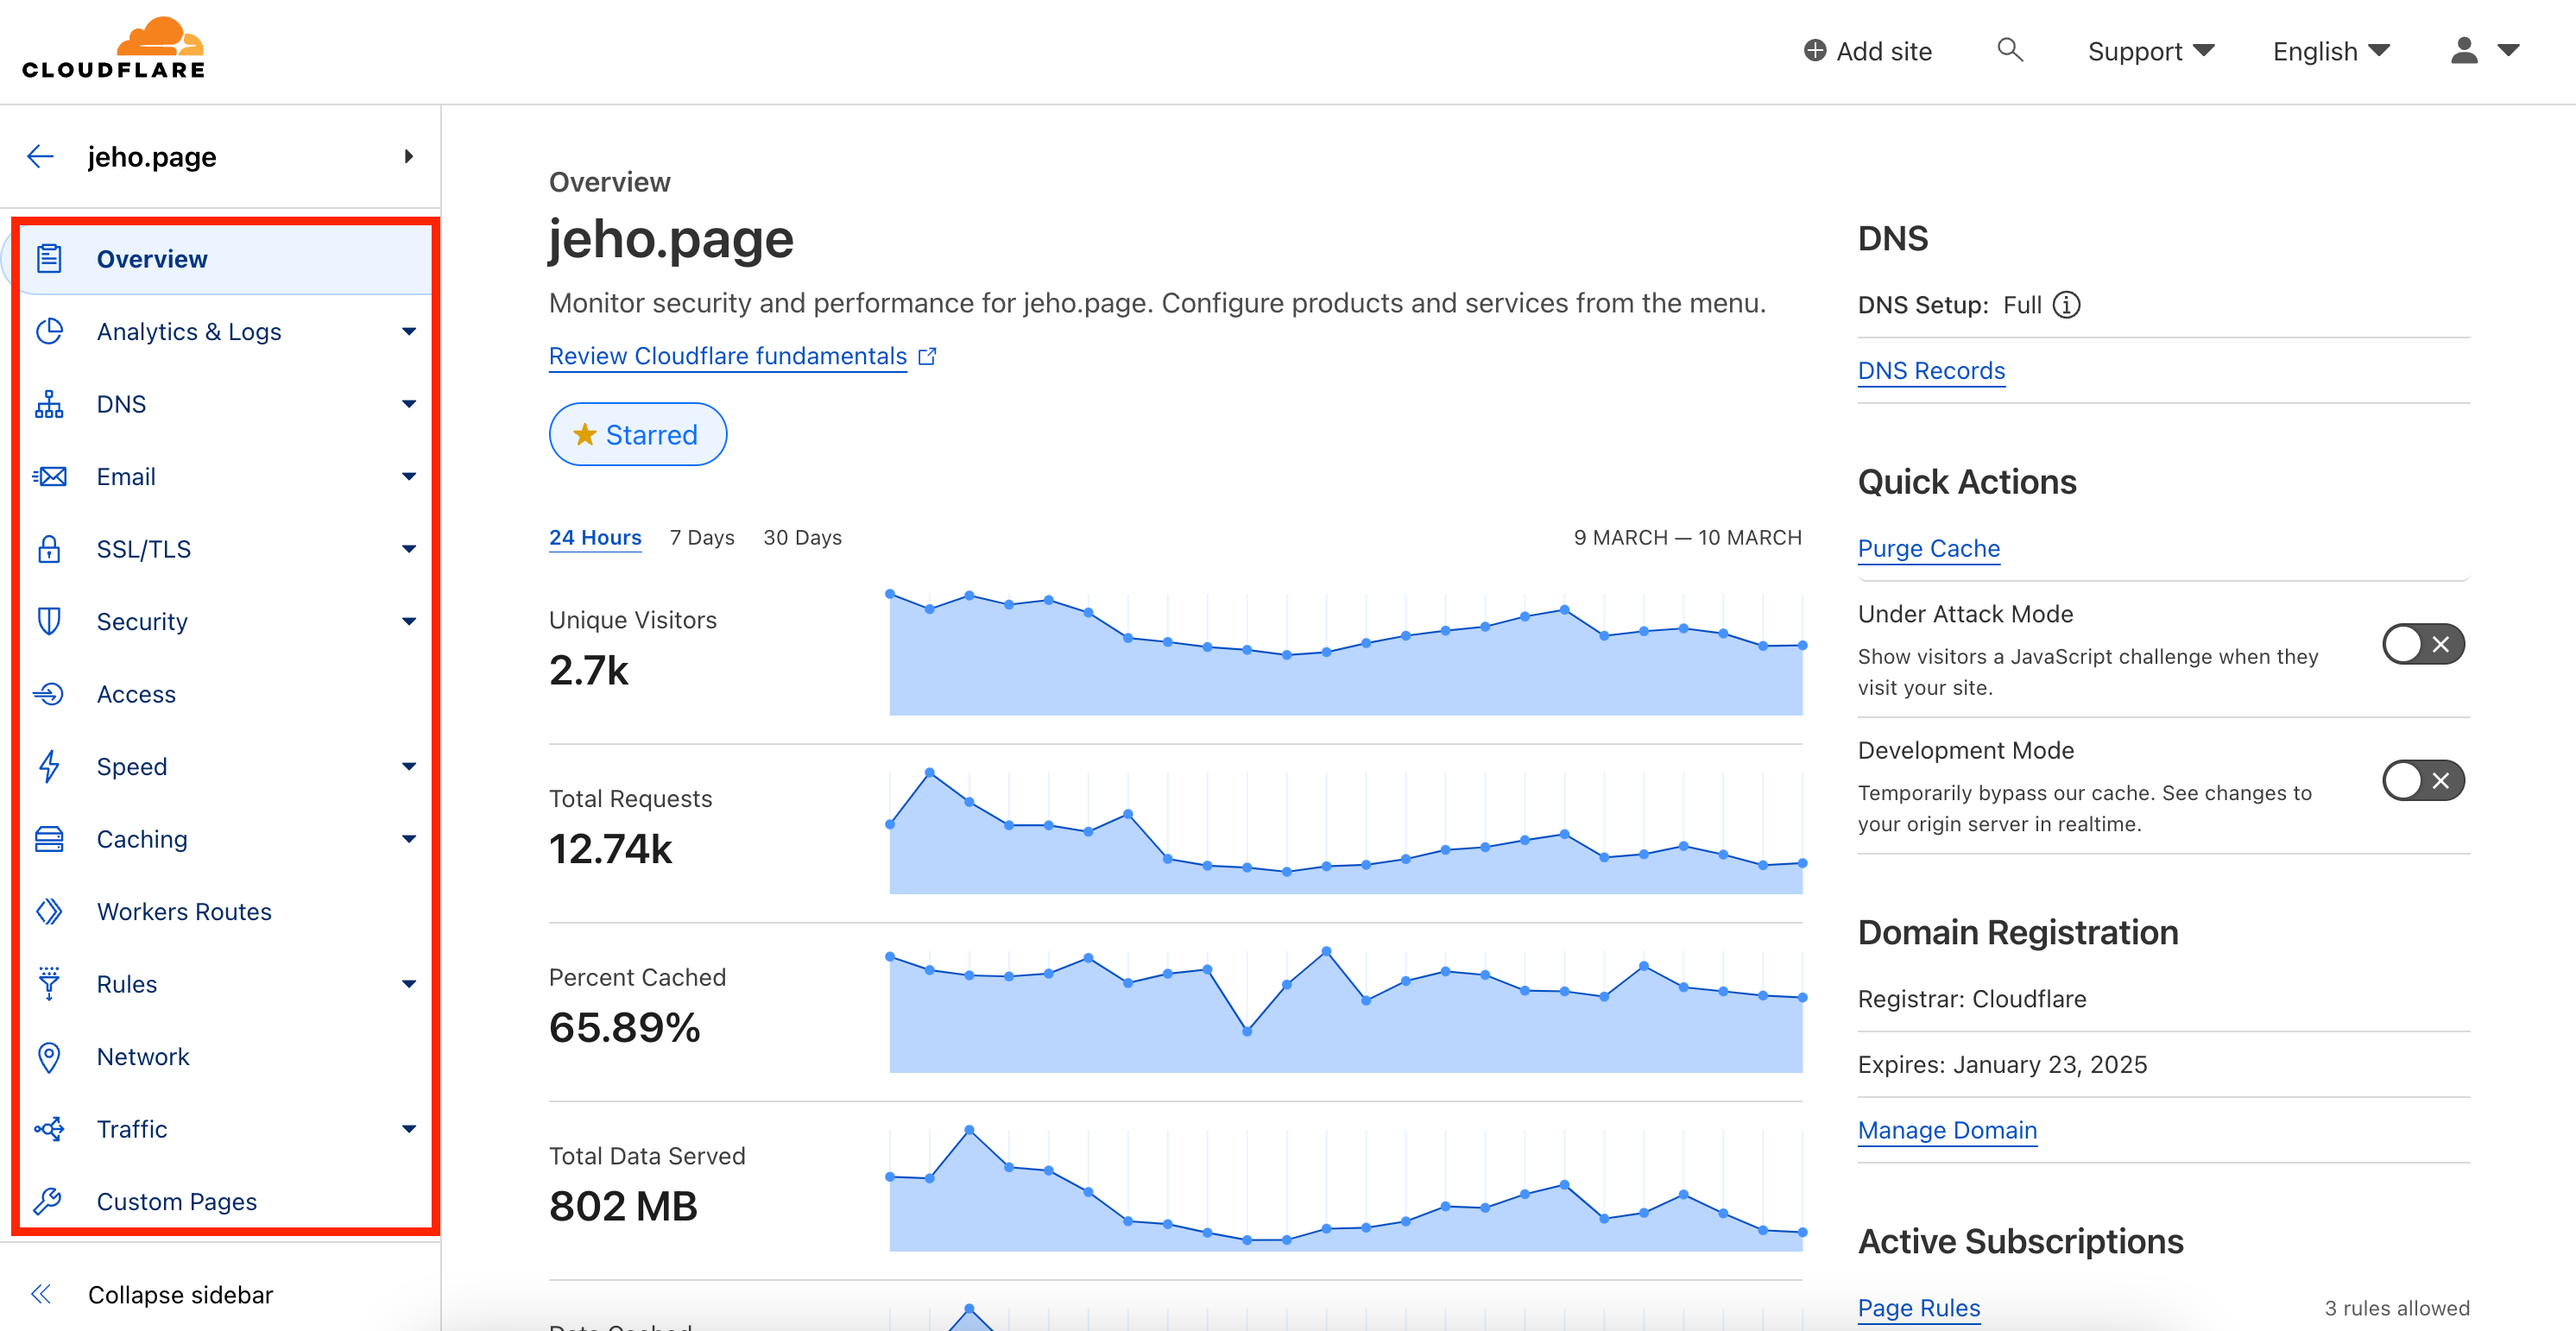Viewport: 2576px width, 1331px height.
Task: Click Collapse sidebar label
Action: 180,1295
